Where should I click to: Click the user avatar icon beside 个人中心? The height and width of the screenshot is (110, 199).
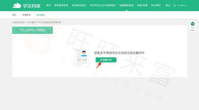(x=175, y=5)
